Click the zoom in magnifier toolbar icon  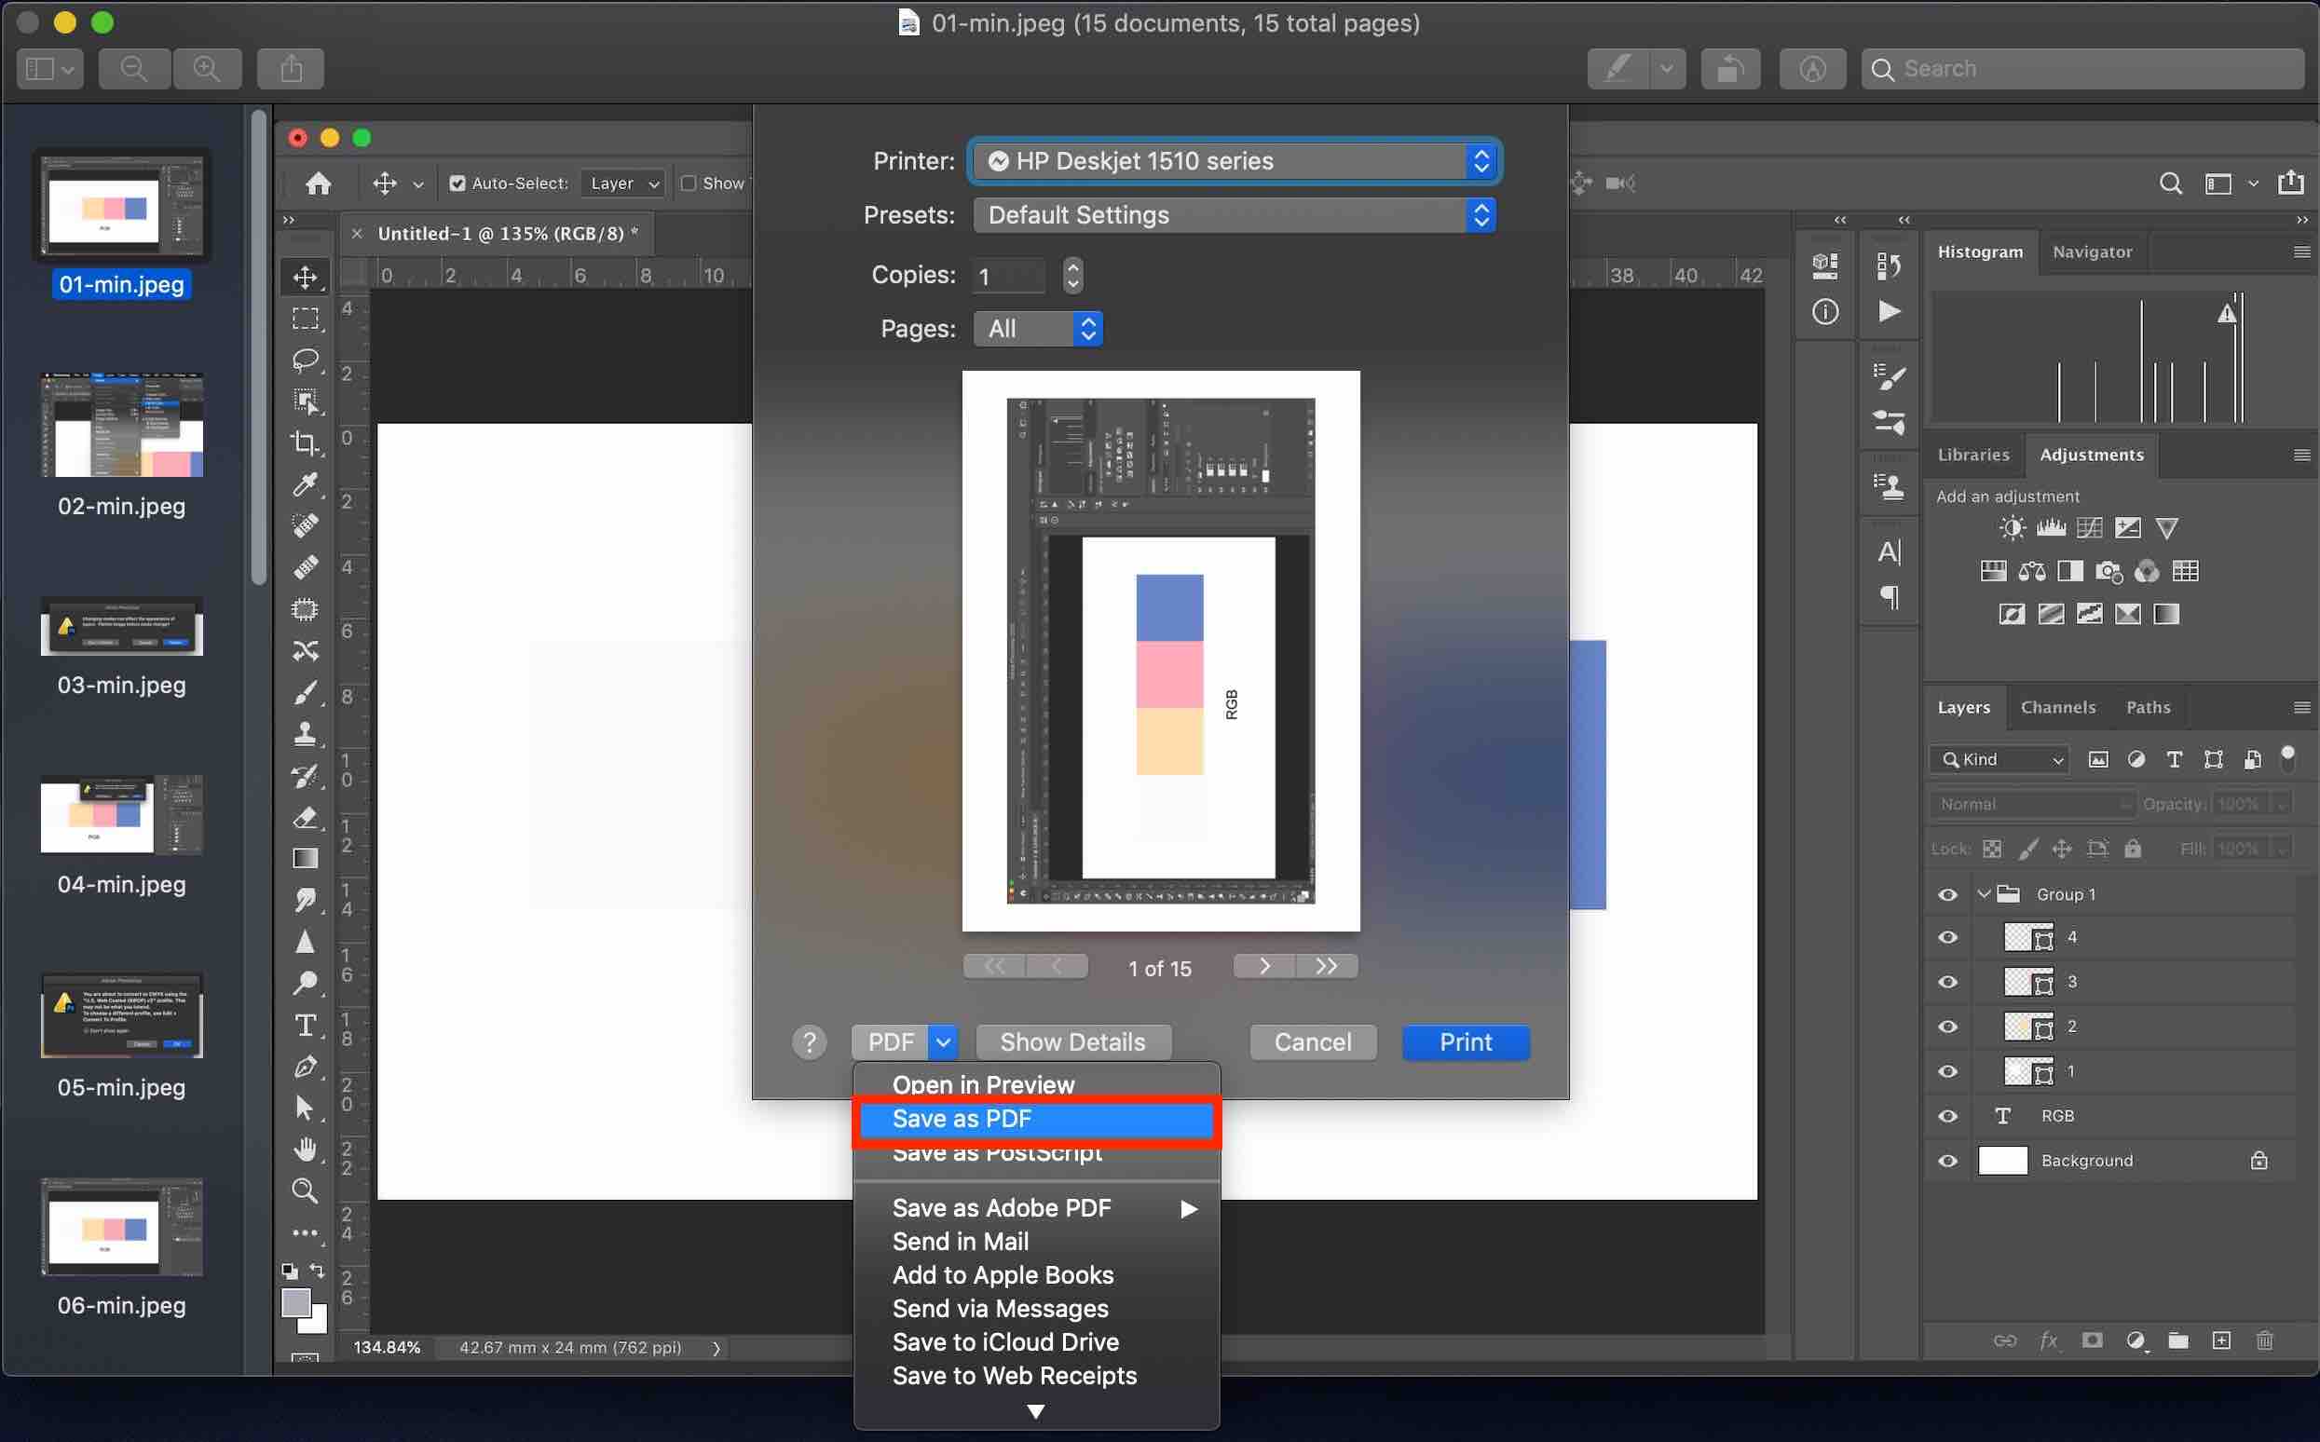coord(206,69)
